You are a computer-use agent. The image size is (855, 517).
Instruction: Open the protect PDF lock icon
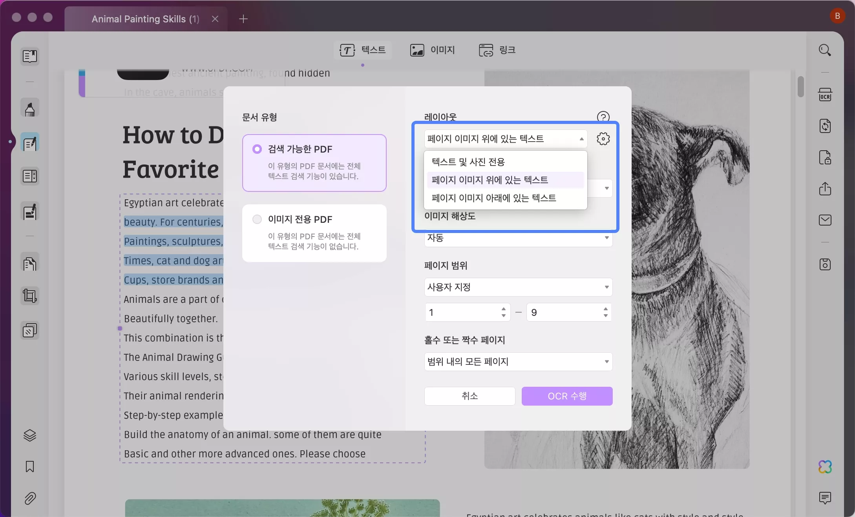coord(825,158)
